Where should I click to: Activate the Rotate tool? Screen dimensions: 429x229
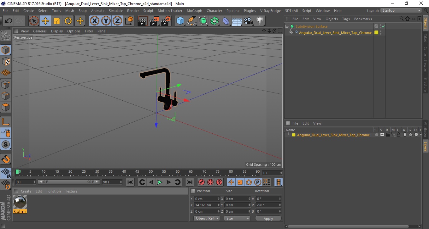tap(68, 21)
